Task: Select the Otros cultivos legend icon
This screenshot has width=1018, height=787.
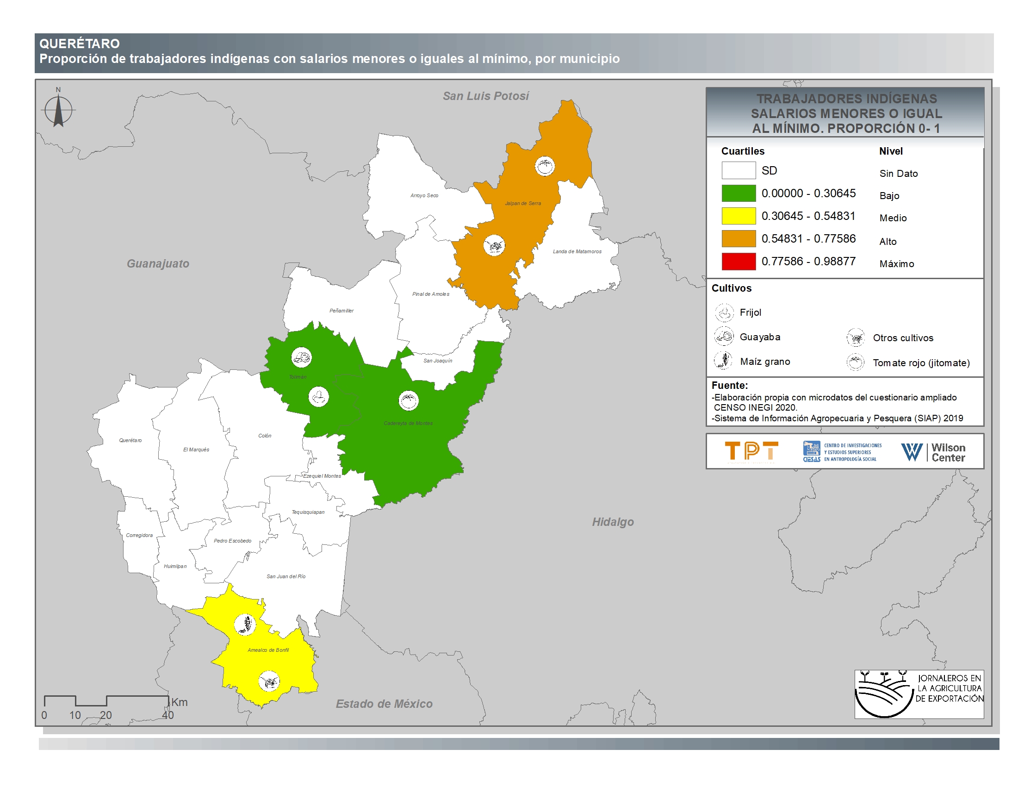Action: (856, 337)
